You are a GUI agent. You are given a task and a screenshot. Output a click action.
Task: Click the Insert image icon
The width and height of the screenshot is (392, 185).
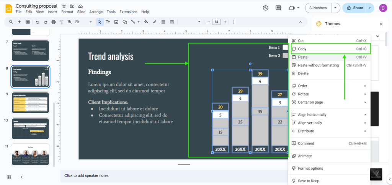pyautogui.click(x=116, y=22)
